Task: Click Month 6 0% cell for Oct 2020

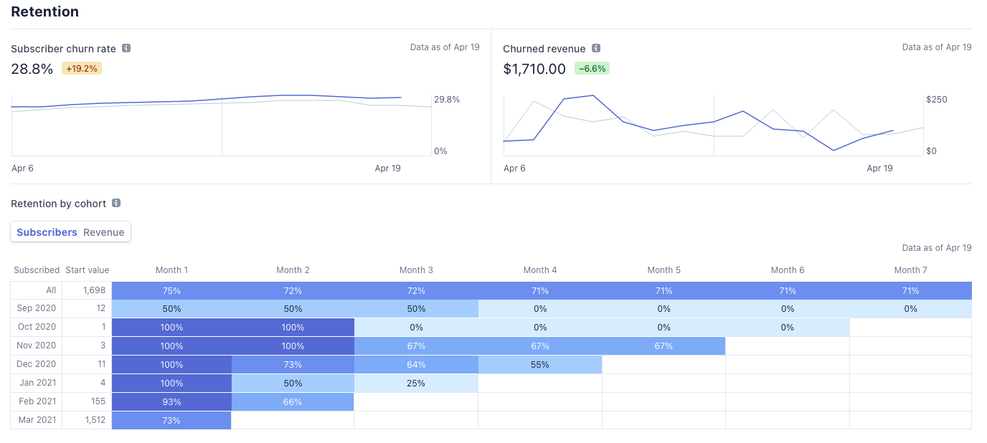Action: pyautogui.click(x=788, y=328)
